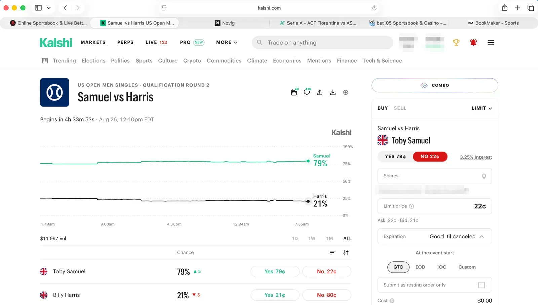Click the download icon in market header
This screenshot has height=305, width=538.
pos(333,92)
